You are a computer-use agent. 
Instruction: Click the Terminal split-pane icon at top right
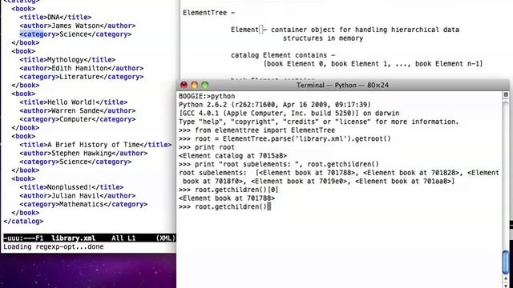[x=506, y=94]
